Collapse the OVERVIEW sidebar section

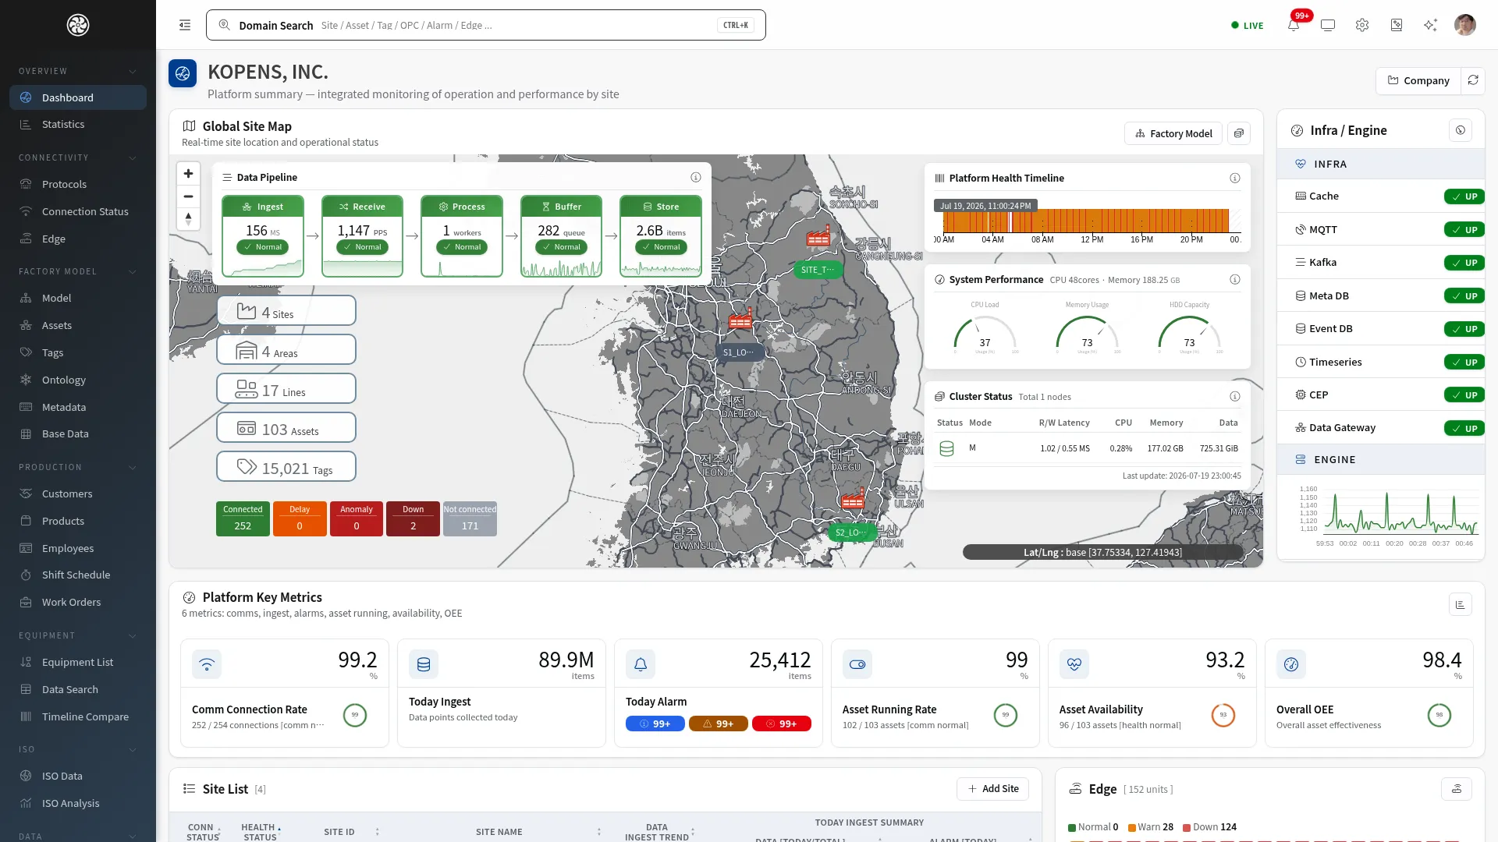click(132, 71)
